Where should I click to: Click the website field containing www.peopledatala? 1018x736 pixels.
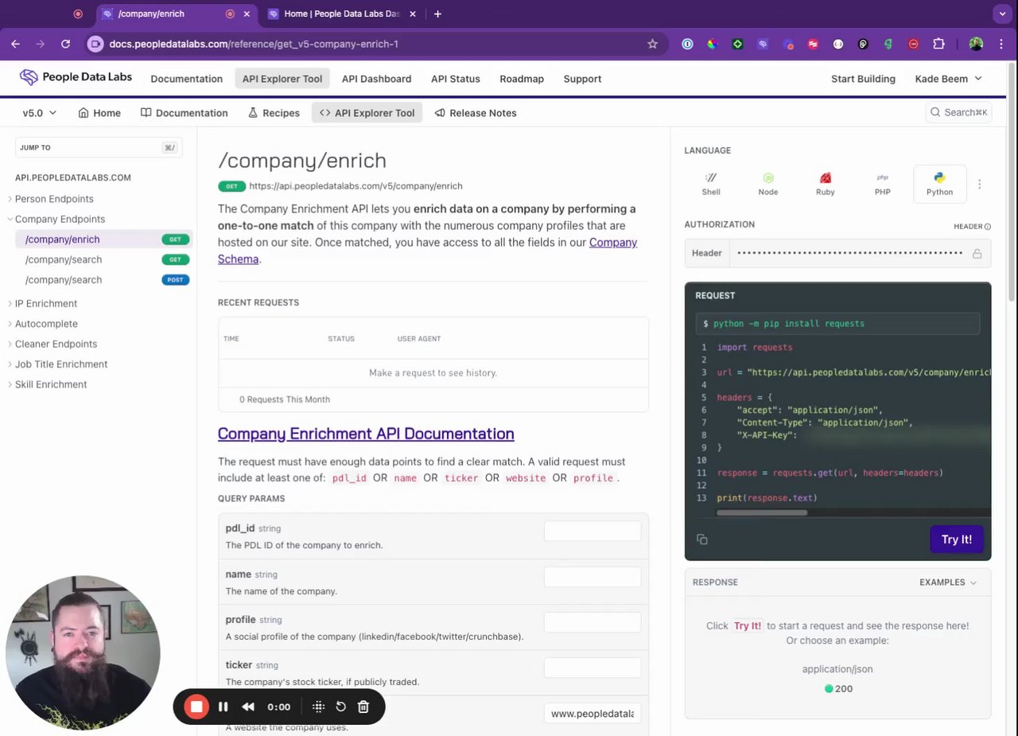pos(593,713)
